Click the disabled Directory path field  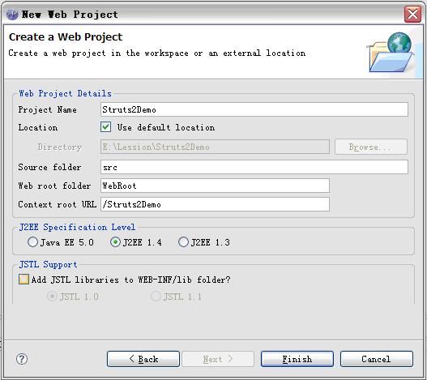click(215, 147)
